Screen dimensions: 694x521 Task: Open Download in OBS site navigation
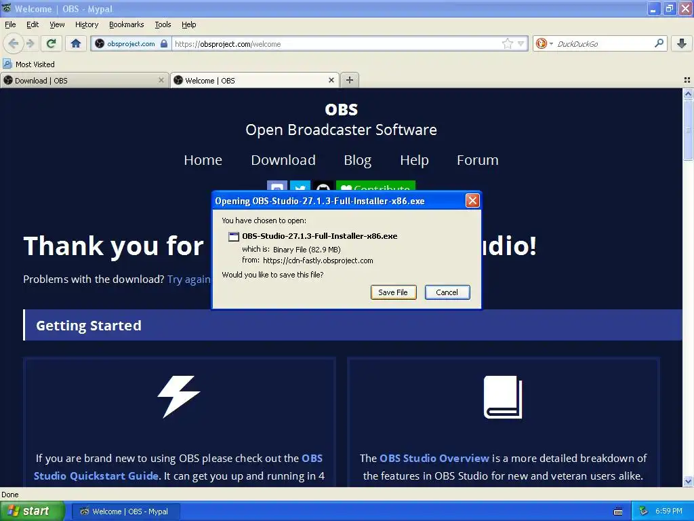tap(283, 160)
